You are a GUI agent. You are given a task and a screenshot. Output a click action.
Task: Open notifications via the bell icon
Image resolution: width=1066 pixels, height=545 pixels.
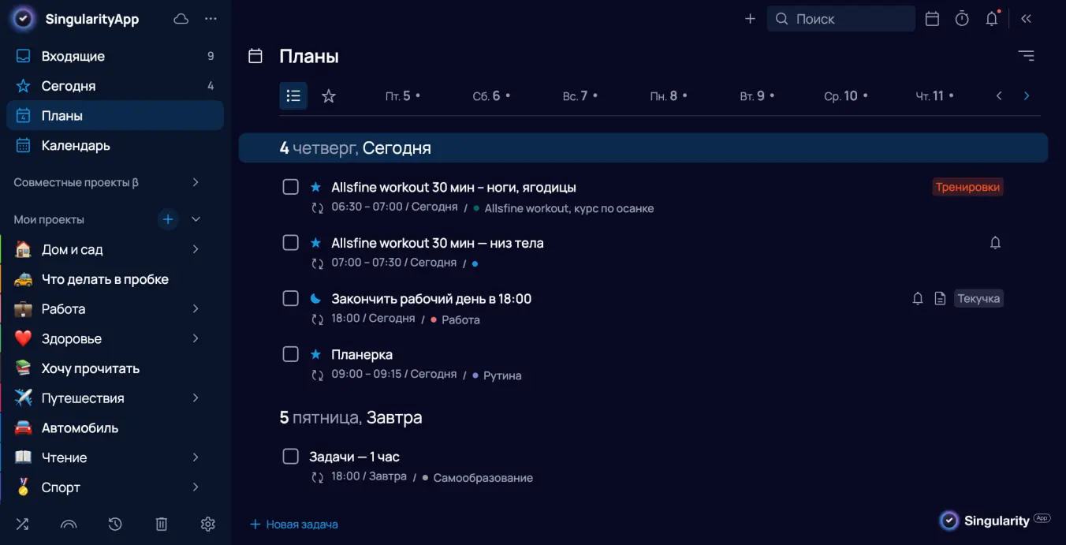tap(991, 18)
